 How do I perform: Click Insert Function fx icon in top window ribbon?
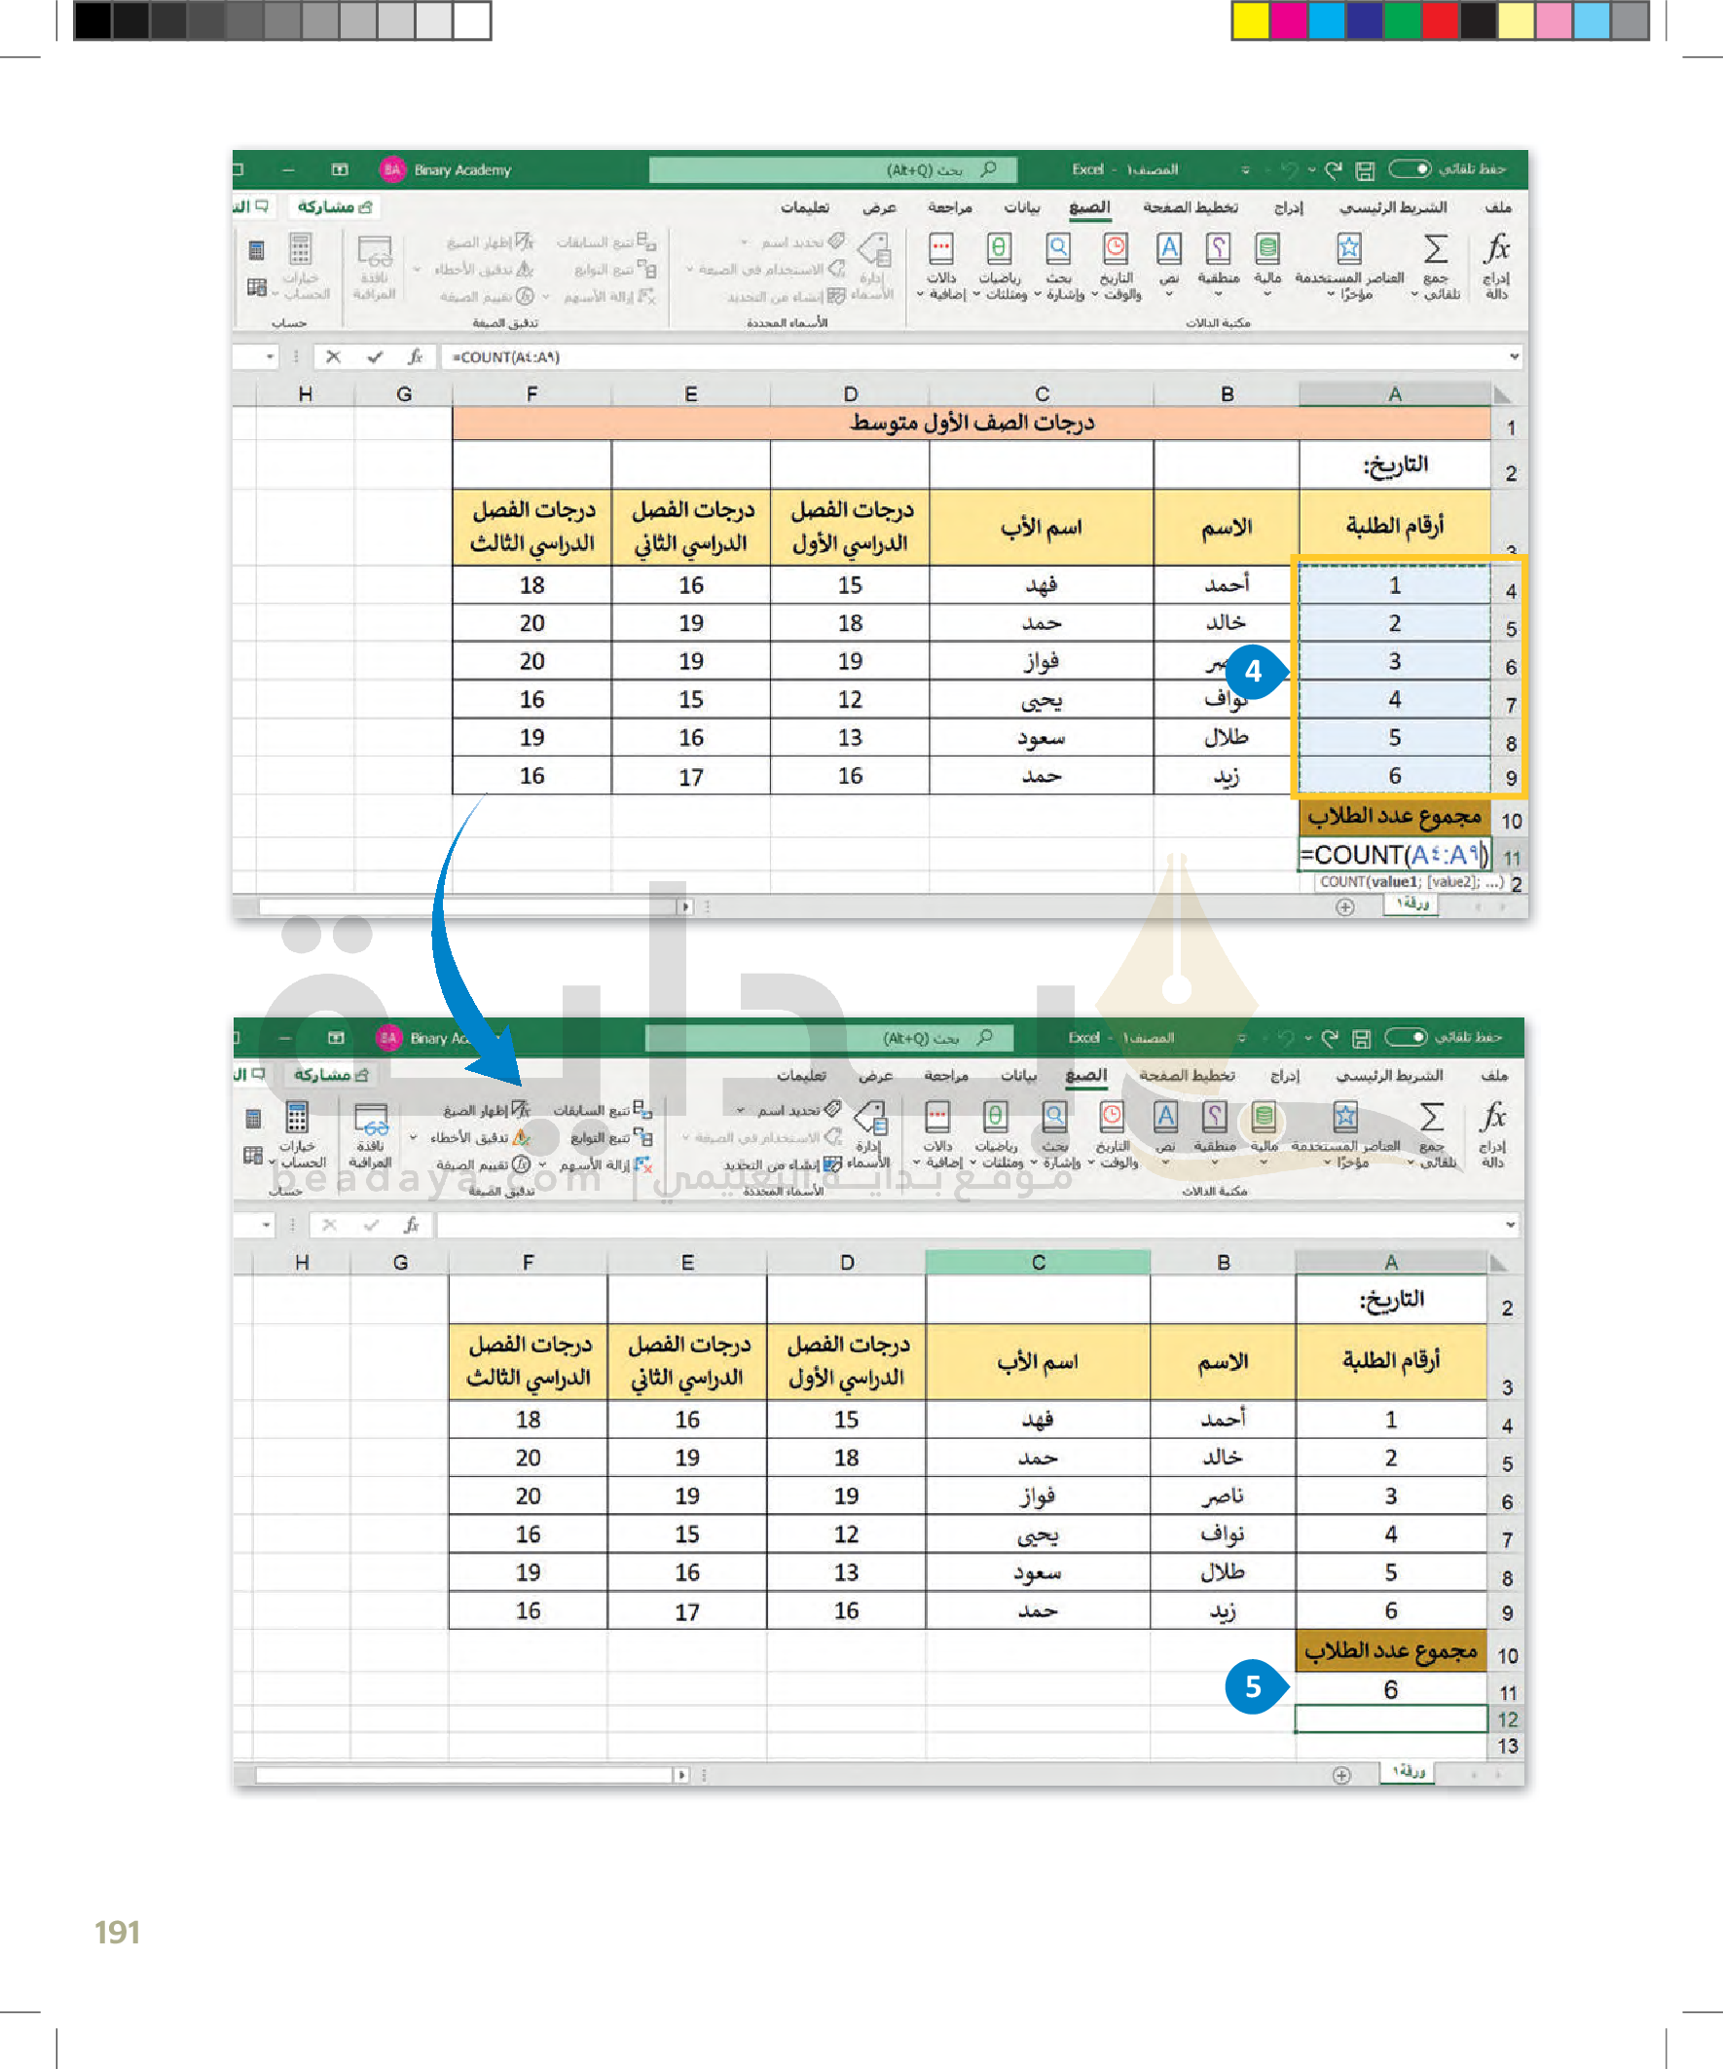(1496, 250)
